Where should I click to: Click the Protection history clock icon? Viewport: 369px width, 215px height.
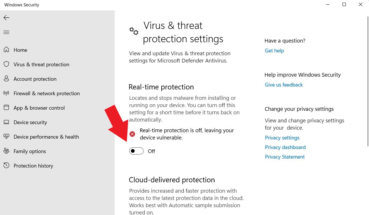click(6, 166)
